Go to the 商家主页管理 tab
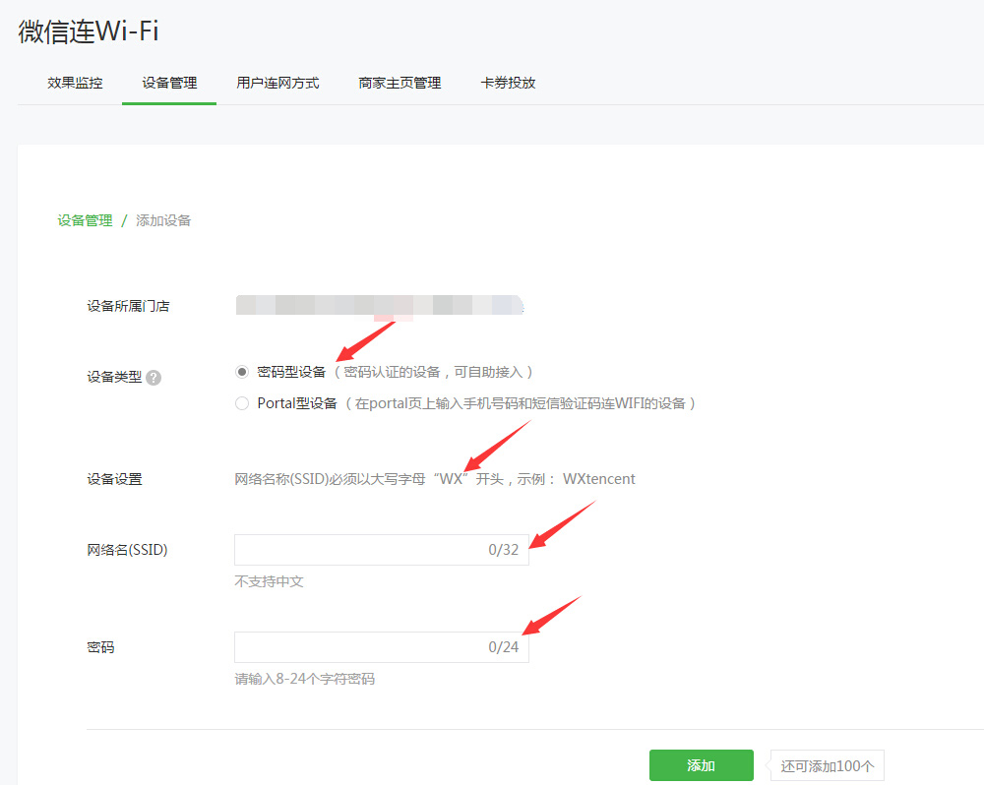984x785 pixels. [x=400, y=83]
